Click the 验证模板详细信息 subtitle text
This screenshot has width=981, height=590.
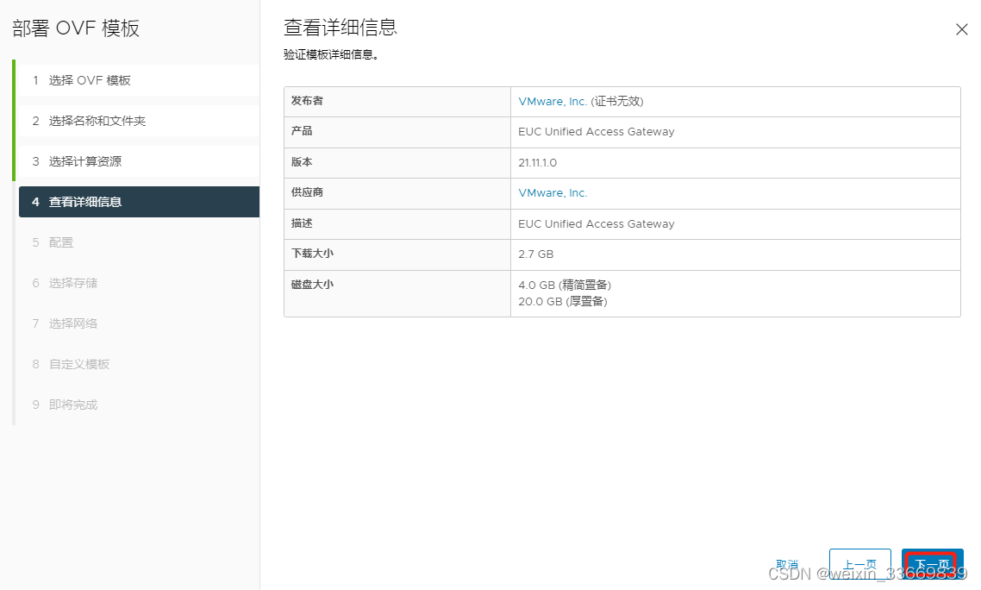[x=331, y=54]
